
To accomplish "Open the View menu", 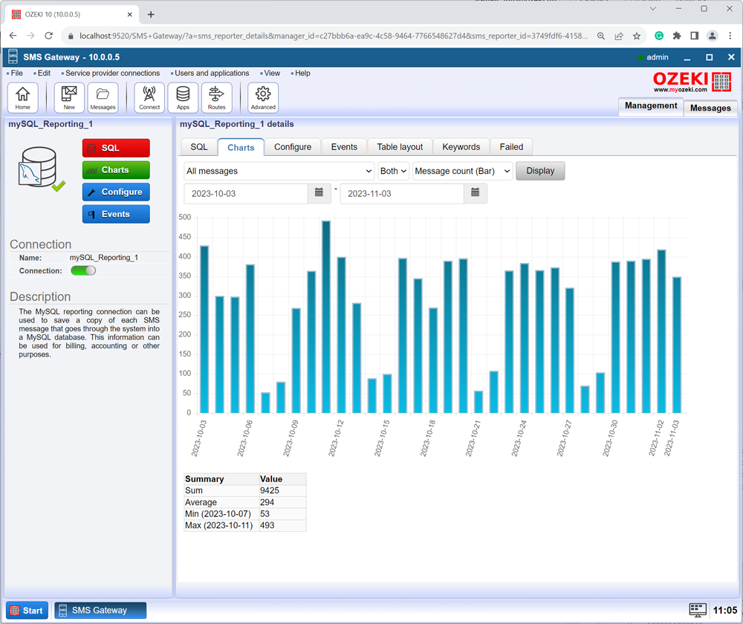I will pyautogui.click(x=271, y=73).
